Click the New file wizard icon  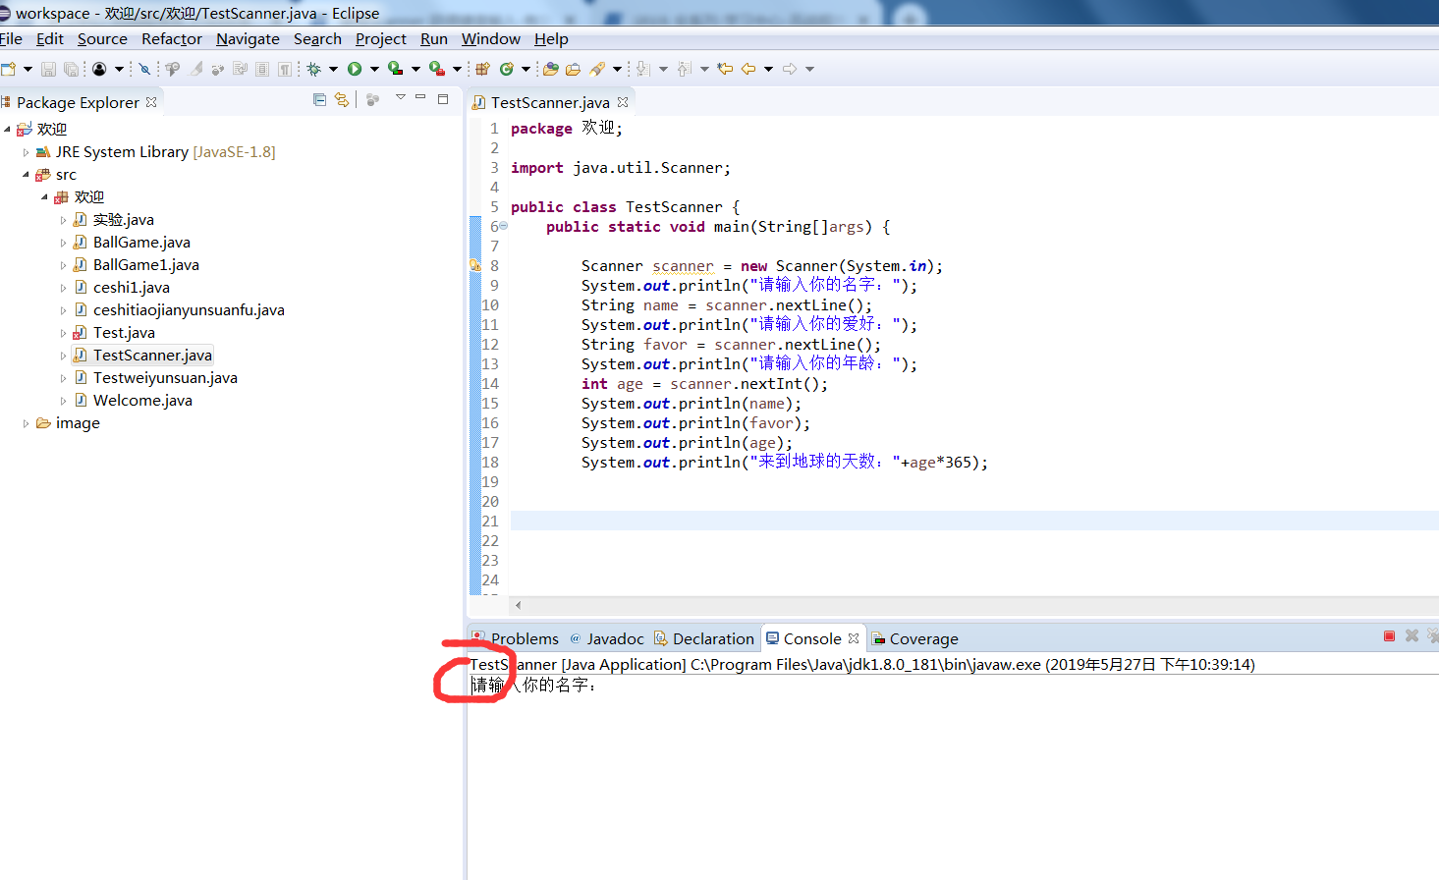click(8, 69)
